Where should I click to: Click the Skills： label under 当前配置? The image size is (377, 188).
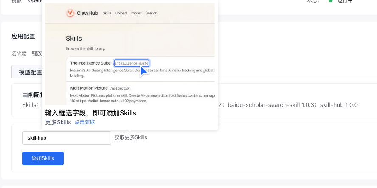coord(30,105)
